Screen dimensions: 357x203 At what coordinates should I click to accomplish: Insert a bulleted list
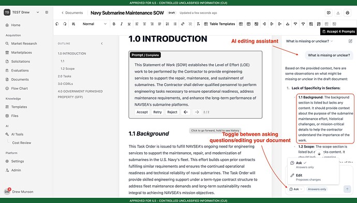[x=175, y=24]
